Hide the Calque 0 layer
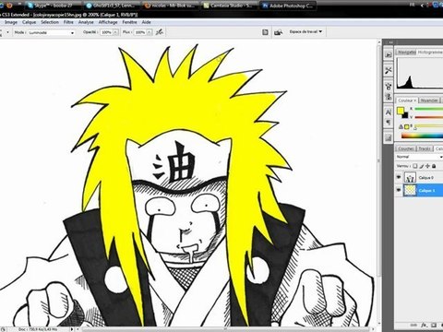 (x=399, y=177)
